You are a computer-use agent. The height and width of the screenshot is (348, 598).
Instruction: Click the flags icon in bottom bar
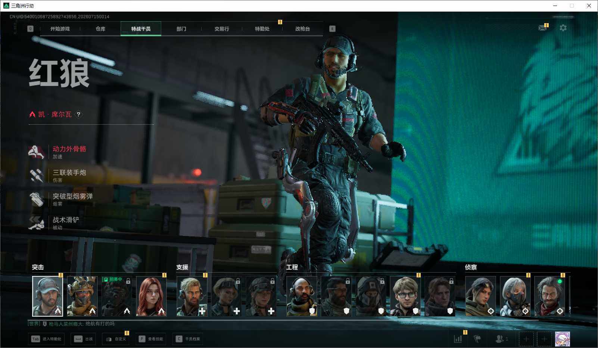click(x=477, y=339)
